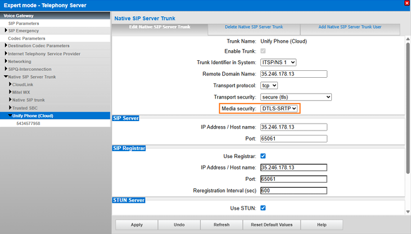Open the Transport security dropdown
Viewport: 411px width, 234px height.
click(x=296, y=97)
